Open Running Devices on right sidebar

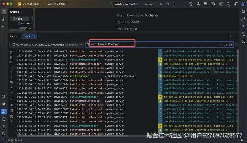click(243, 34)
